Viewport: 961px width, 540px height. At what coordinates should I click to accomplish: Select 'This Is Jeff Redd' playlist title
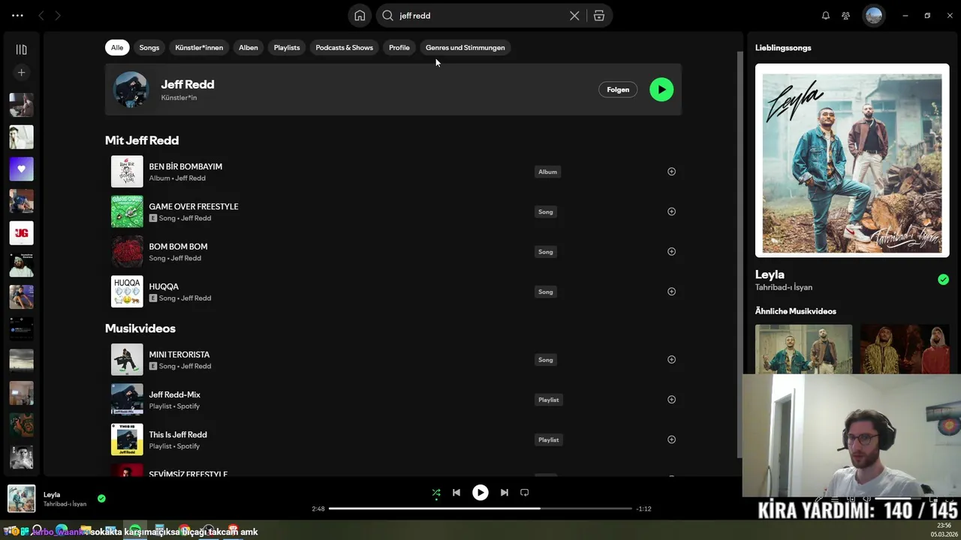178,435
